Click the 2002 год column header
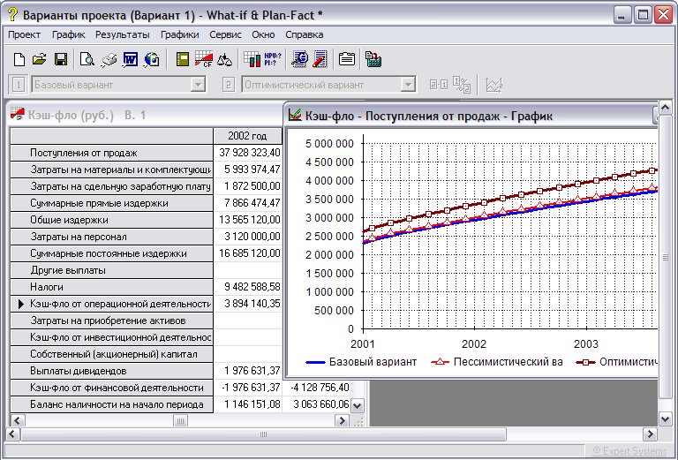The image size is (678, 460). (247, 136)
